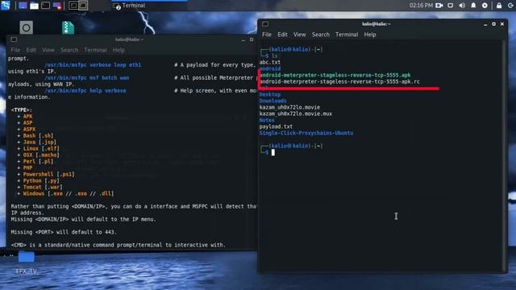
Task: Click the circular power manager tray icon
Action: coord(485,6)
